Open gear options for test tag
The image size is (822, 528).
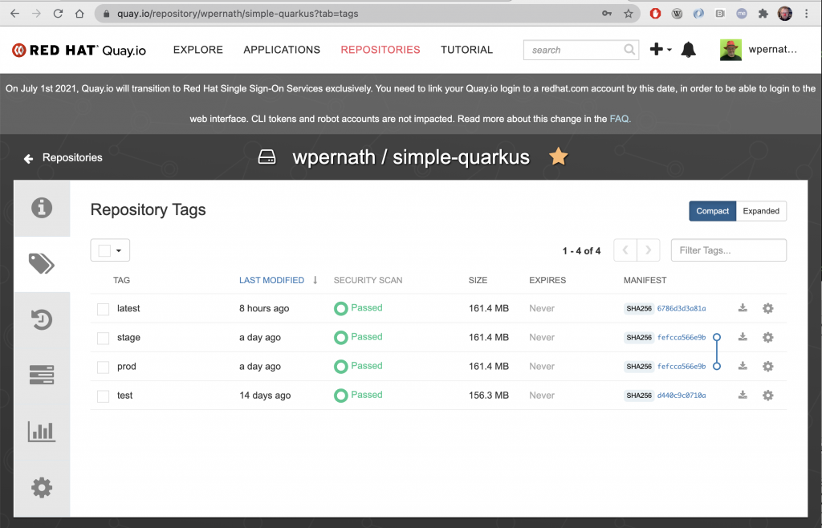[767, 396]
